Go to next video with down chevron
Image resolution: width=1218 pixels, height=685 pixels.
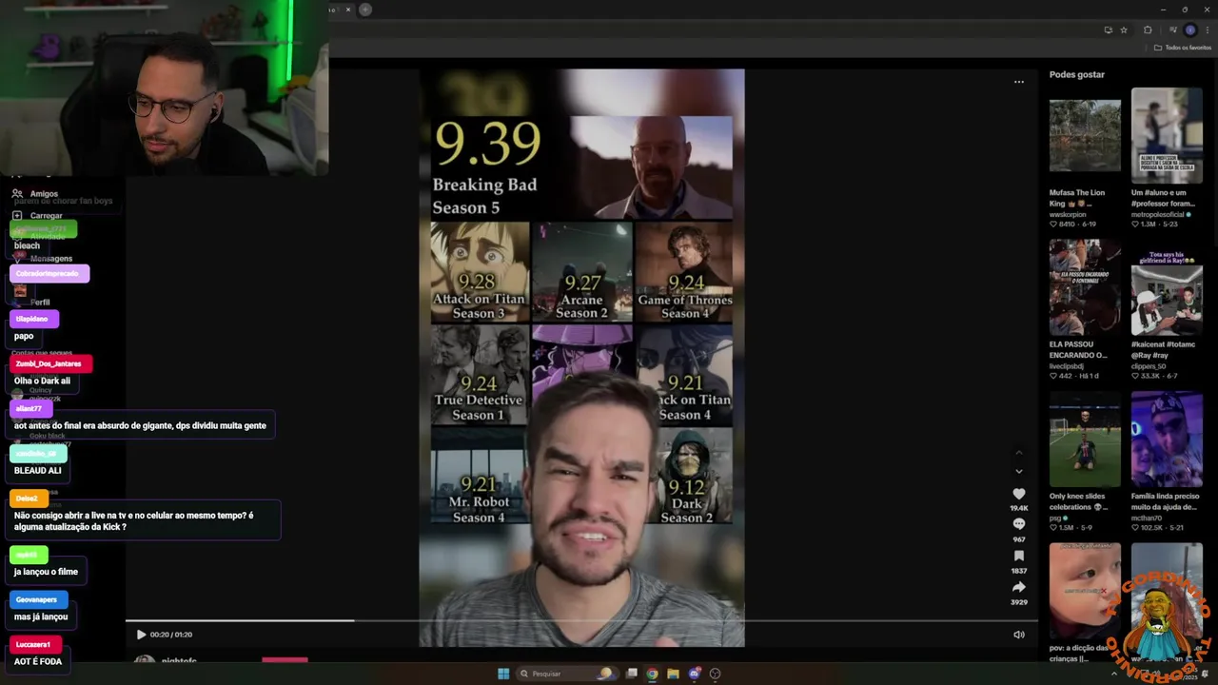[1018, 471]
